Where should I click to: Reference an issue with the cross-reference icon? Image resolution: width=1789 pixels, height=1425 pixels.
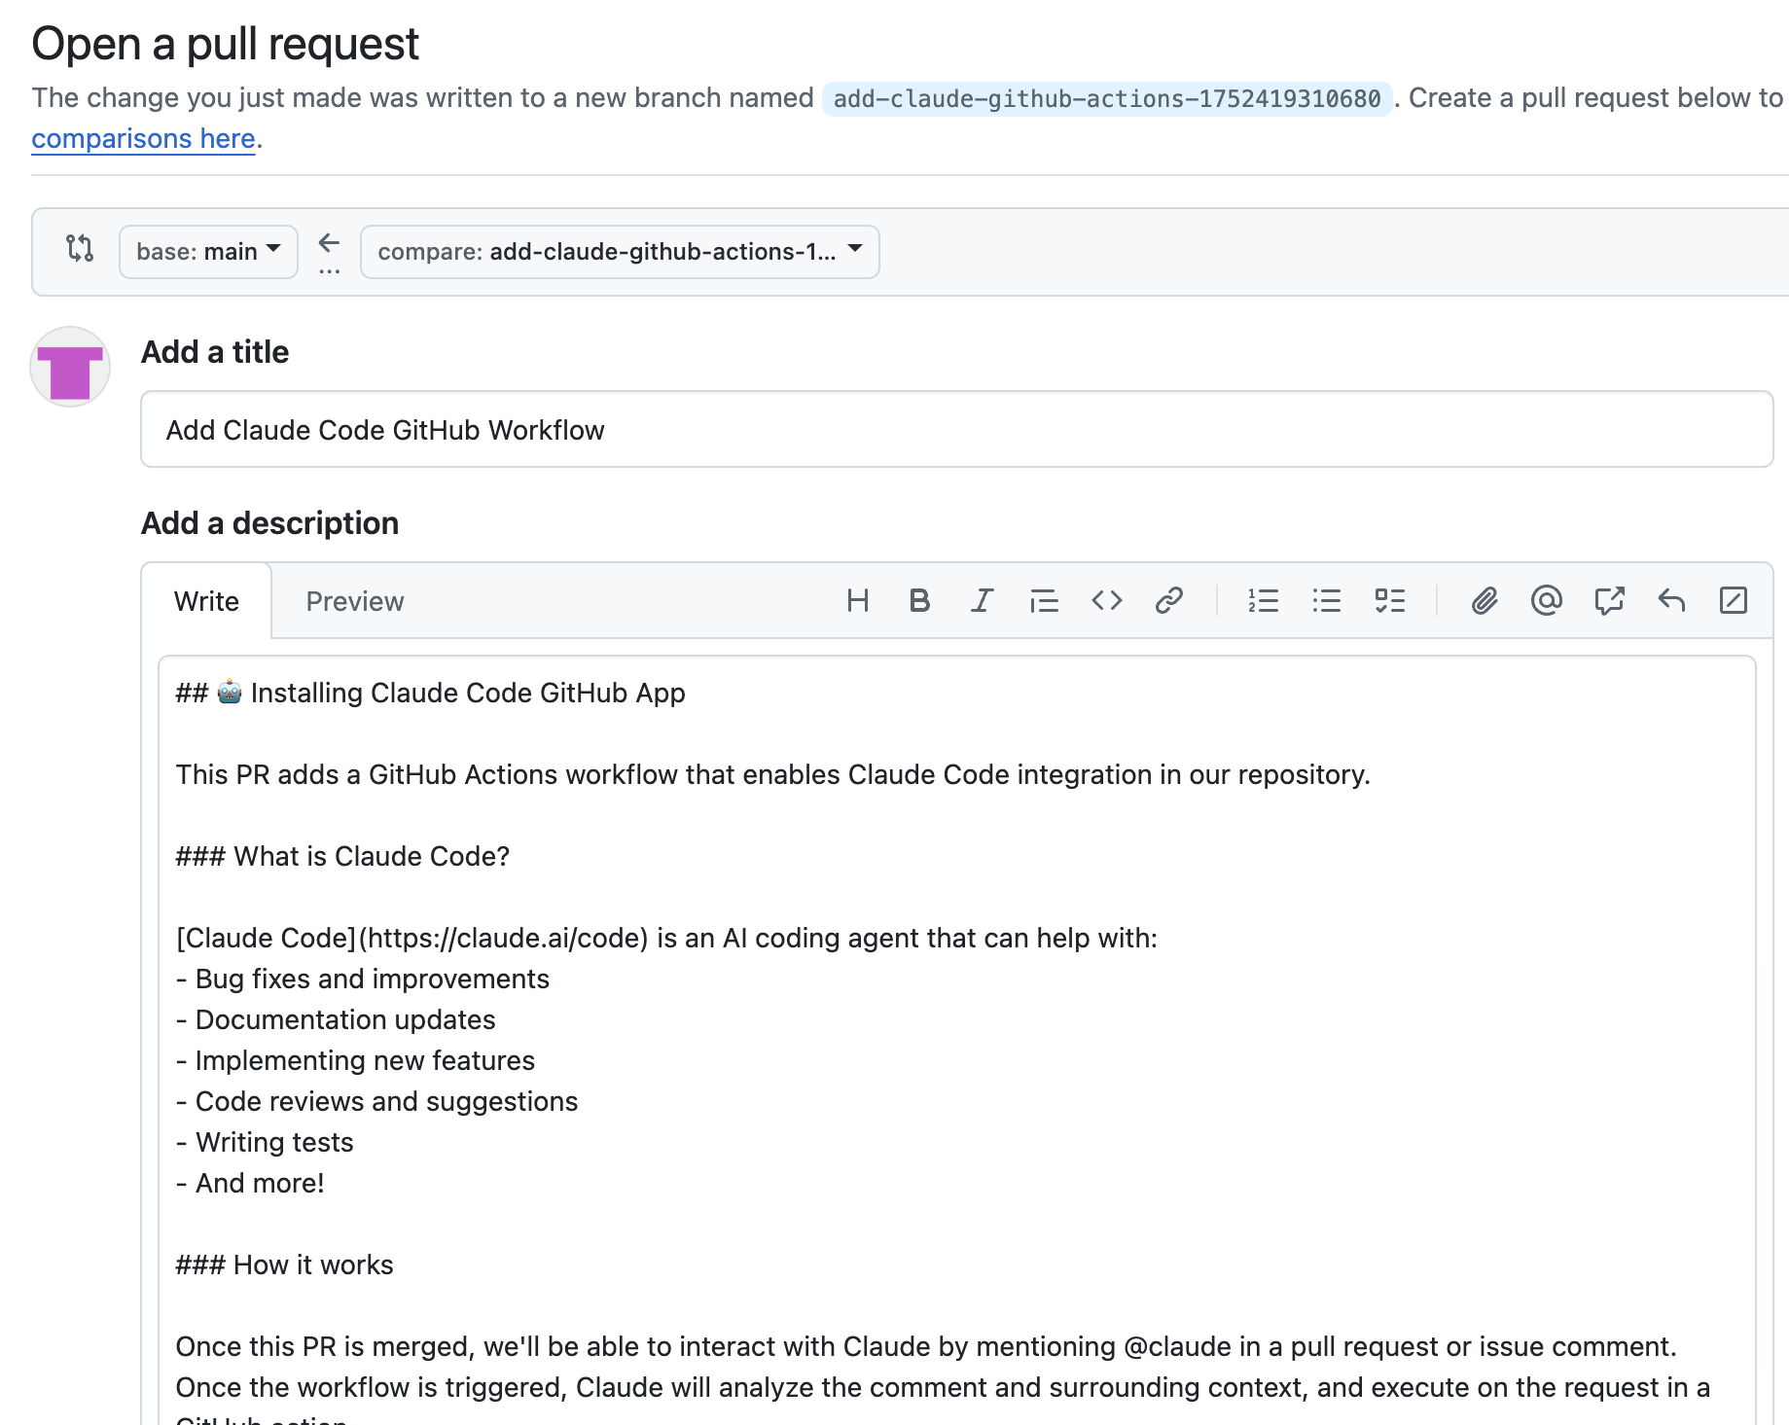[1610, 600]
